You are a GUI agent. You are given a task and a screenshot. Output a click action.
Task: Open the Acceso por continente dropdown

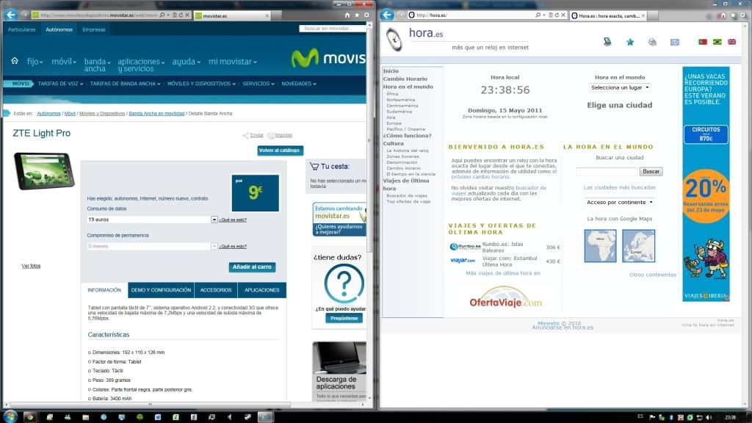click(x=620, y=202)
